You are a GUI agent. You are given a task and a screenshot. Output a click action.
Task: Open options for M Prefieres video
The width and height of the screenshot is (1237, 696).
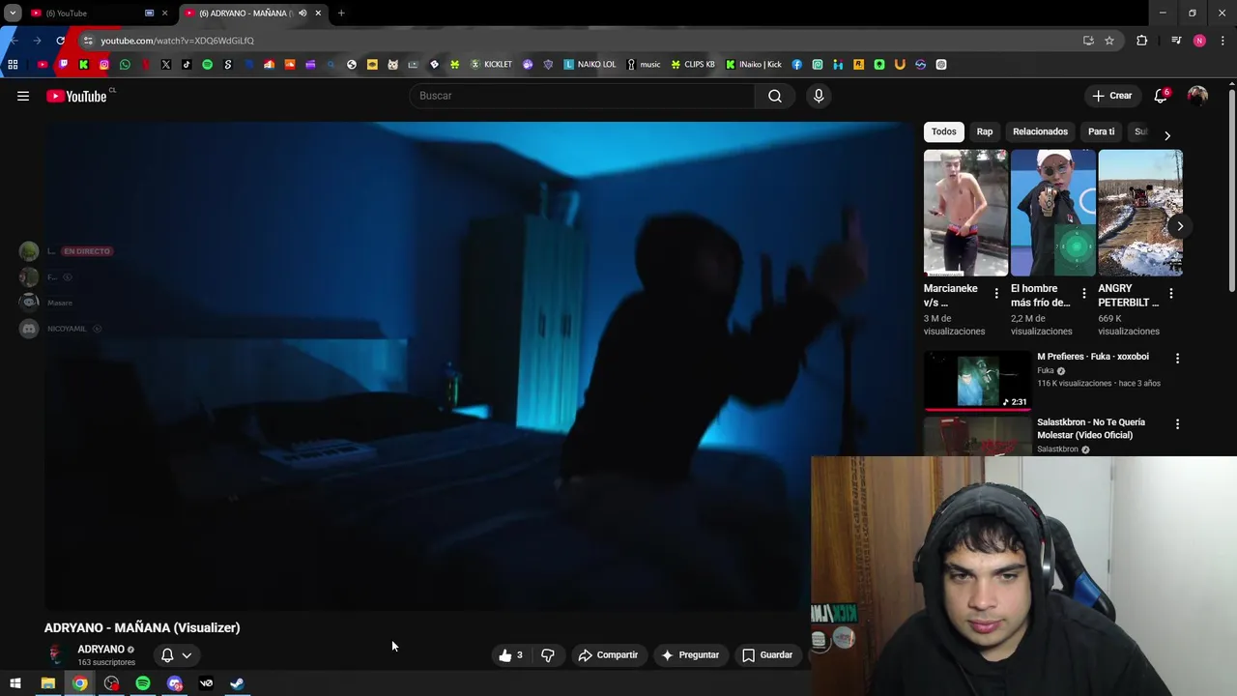[1177, 358]
